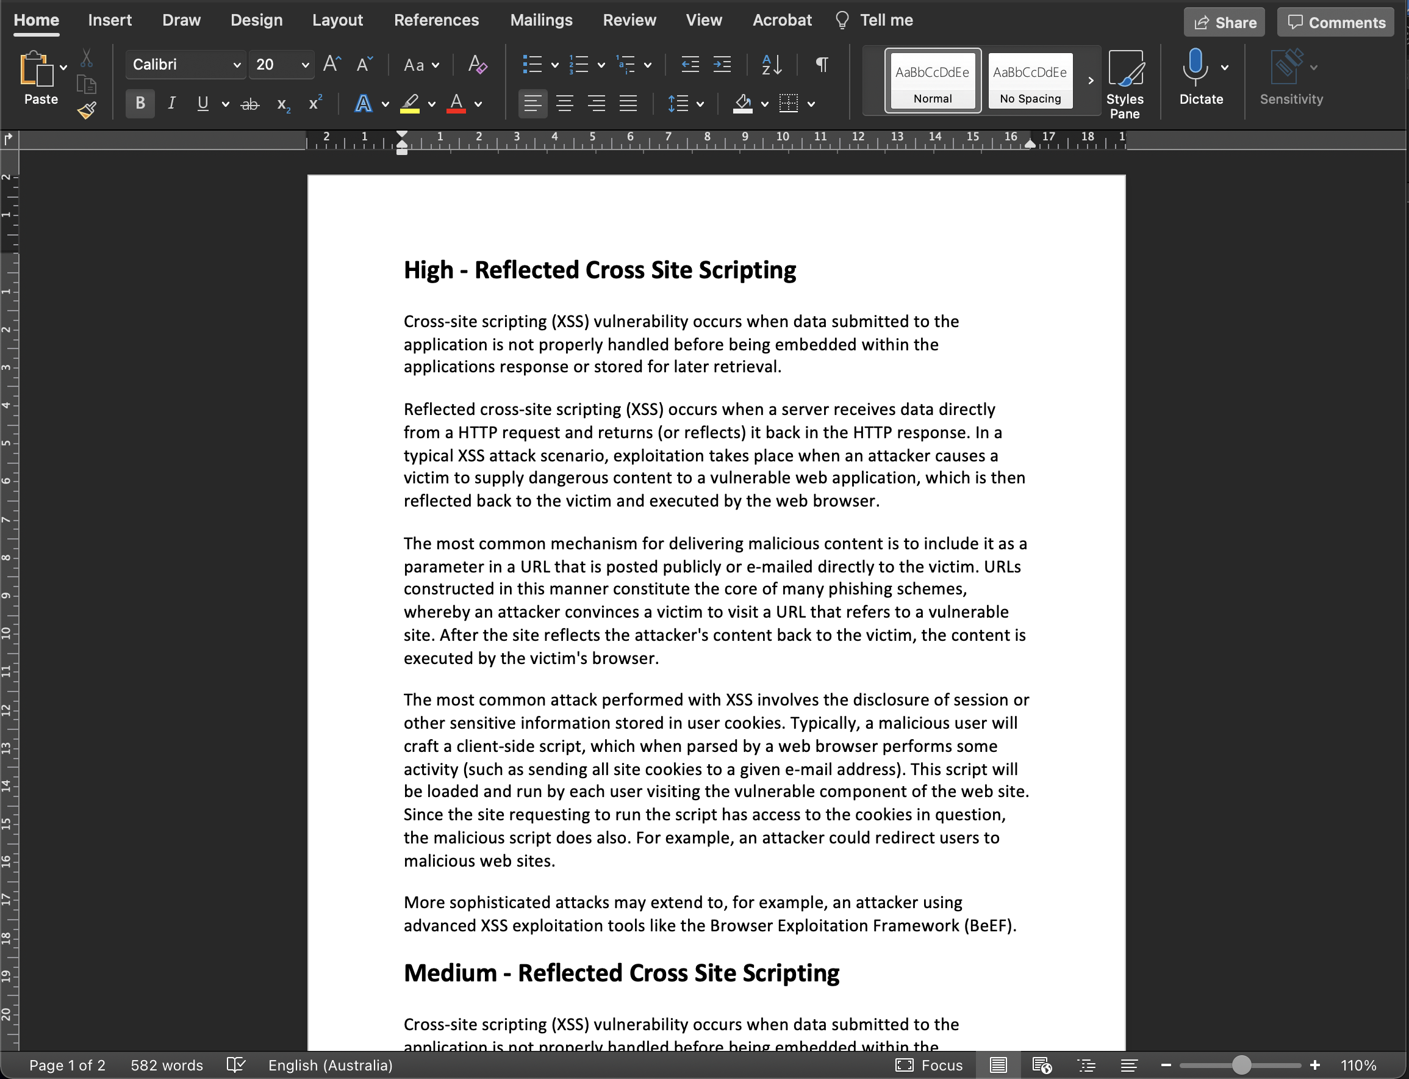Apply the No Spacing style
The width and height of the screenshot is (1409, 1079).
coord(1030,81)
